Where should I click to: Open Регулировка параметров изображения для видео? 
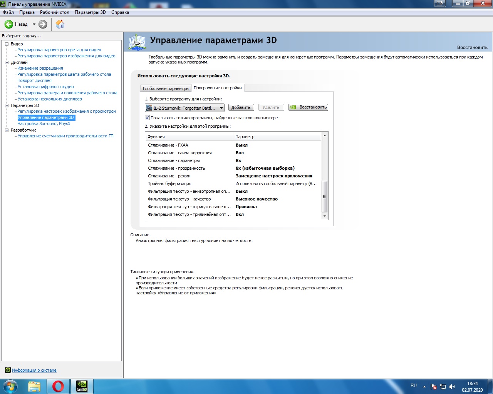click(x=66, y=56)
